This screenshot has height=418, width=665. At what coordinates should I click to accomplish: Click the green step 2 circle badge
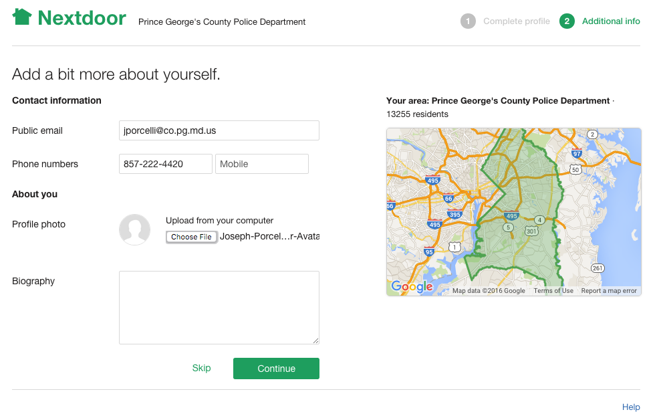pos(567,21)
